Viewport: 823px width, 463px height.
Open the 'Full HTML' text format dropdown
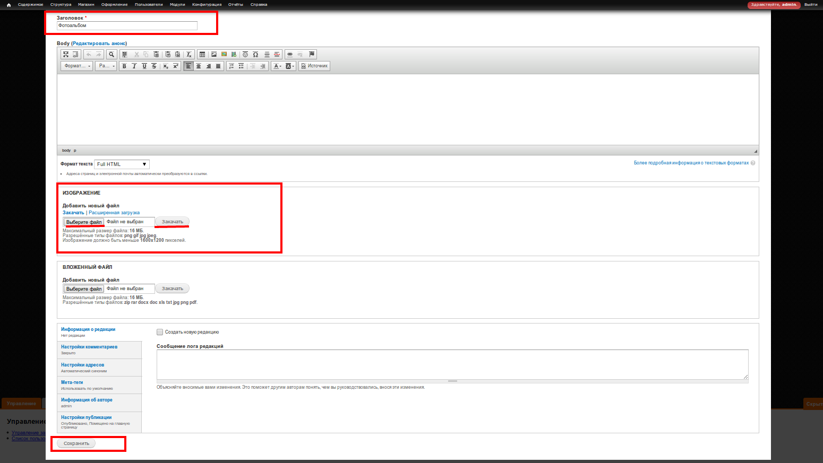point(122,164)
